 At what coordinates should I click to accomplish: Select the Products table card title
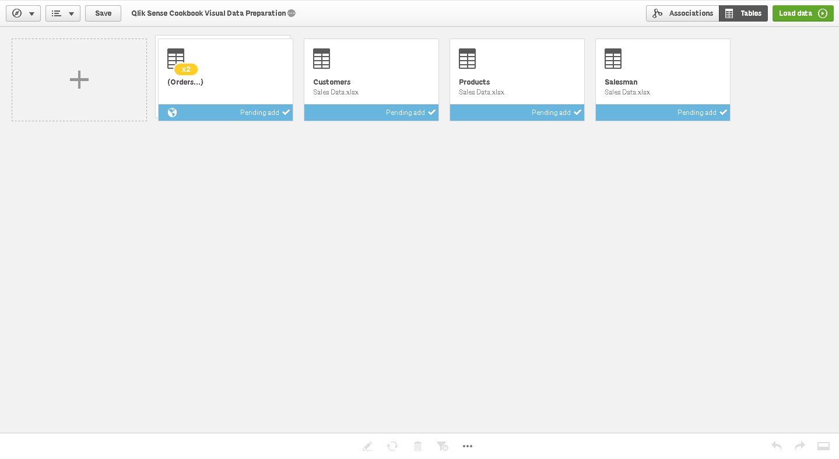(x=474, y=82)
